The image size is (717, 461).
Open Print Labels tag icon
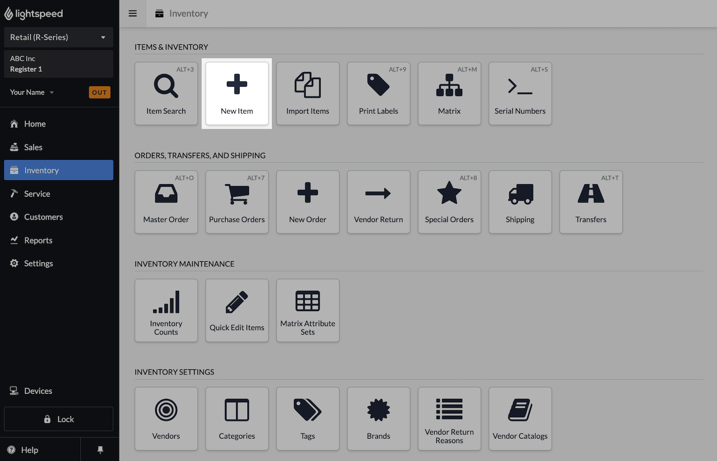click(x=378, y=94)
